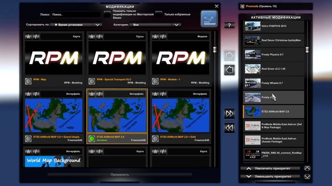Click the left arrow to deactivate mod
332x186 pixels.
point(229,70)
